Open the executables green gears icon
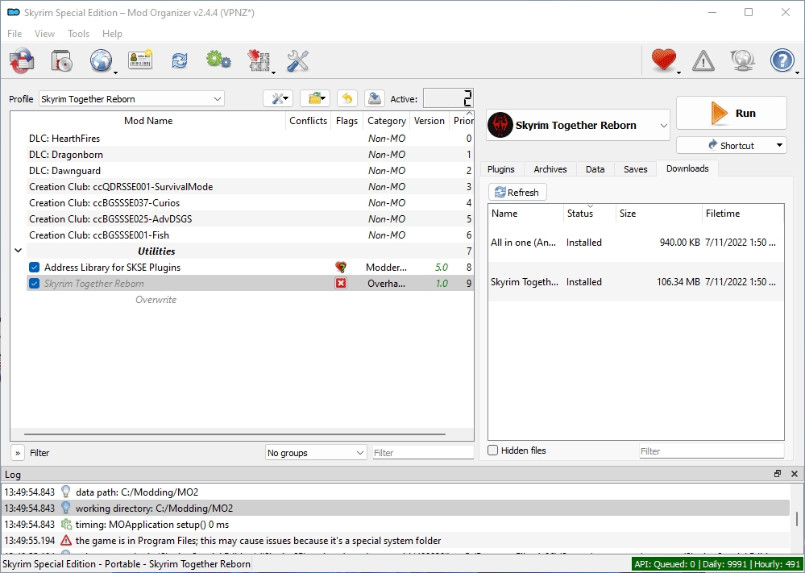This screenshot has height=573, width=805. [x=218, y=60]
